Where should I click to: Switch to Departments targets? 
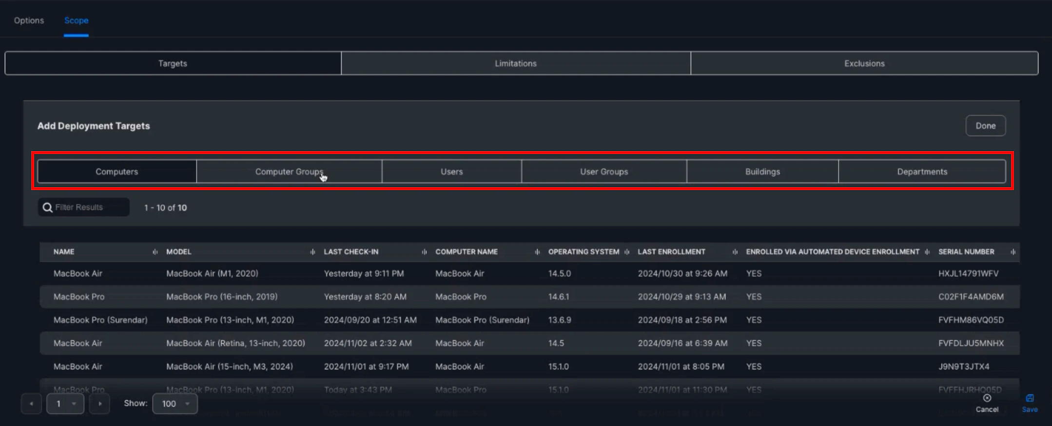pos(922,172)
